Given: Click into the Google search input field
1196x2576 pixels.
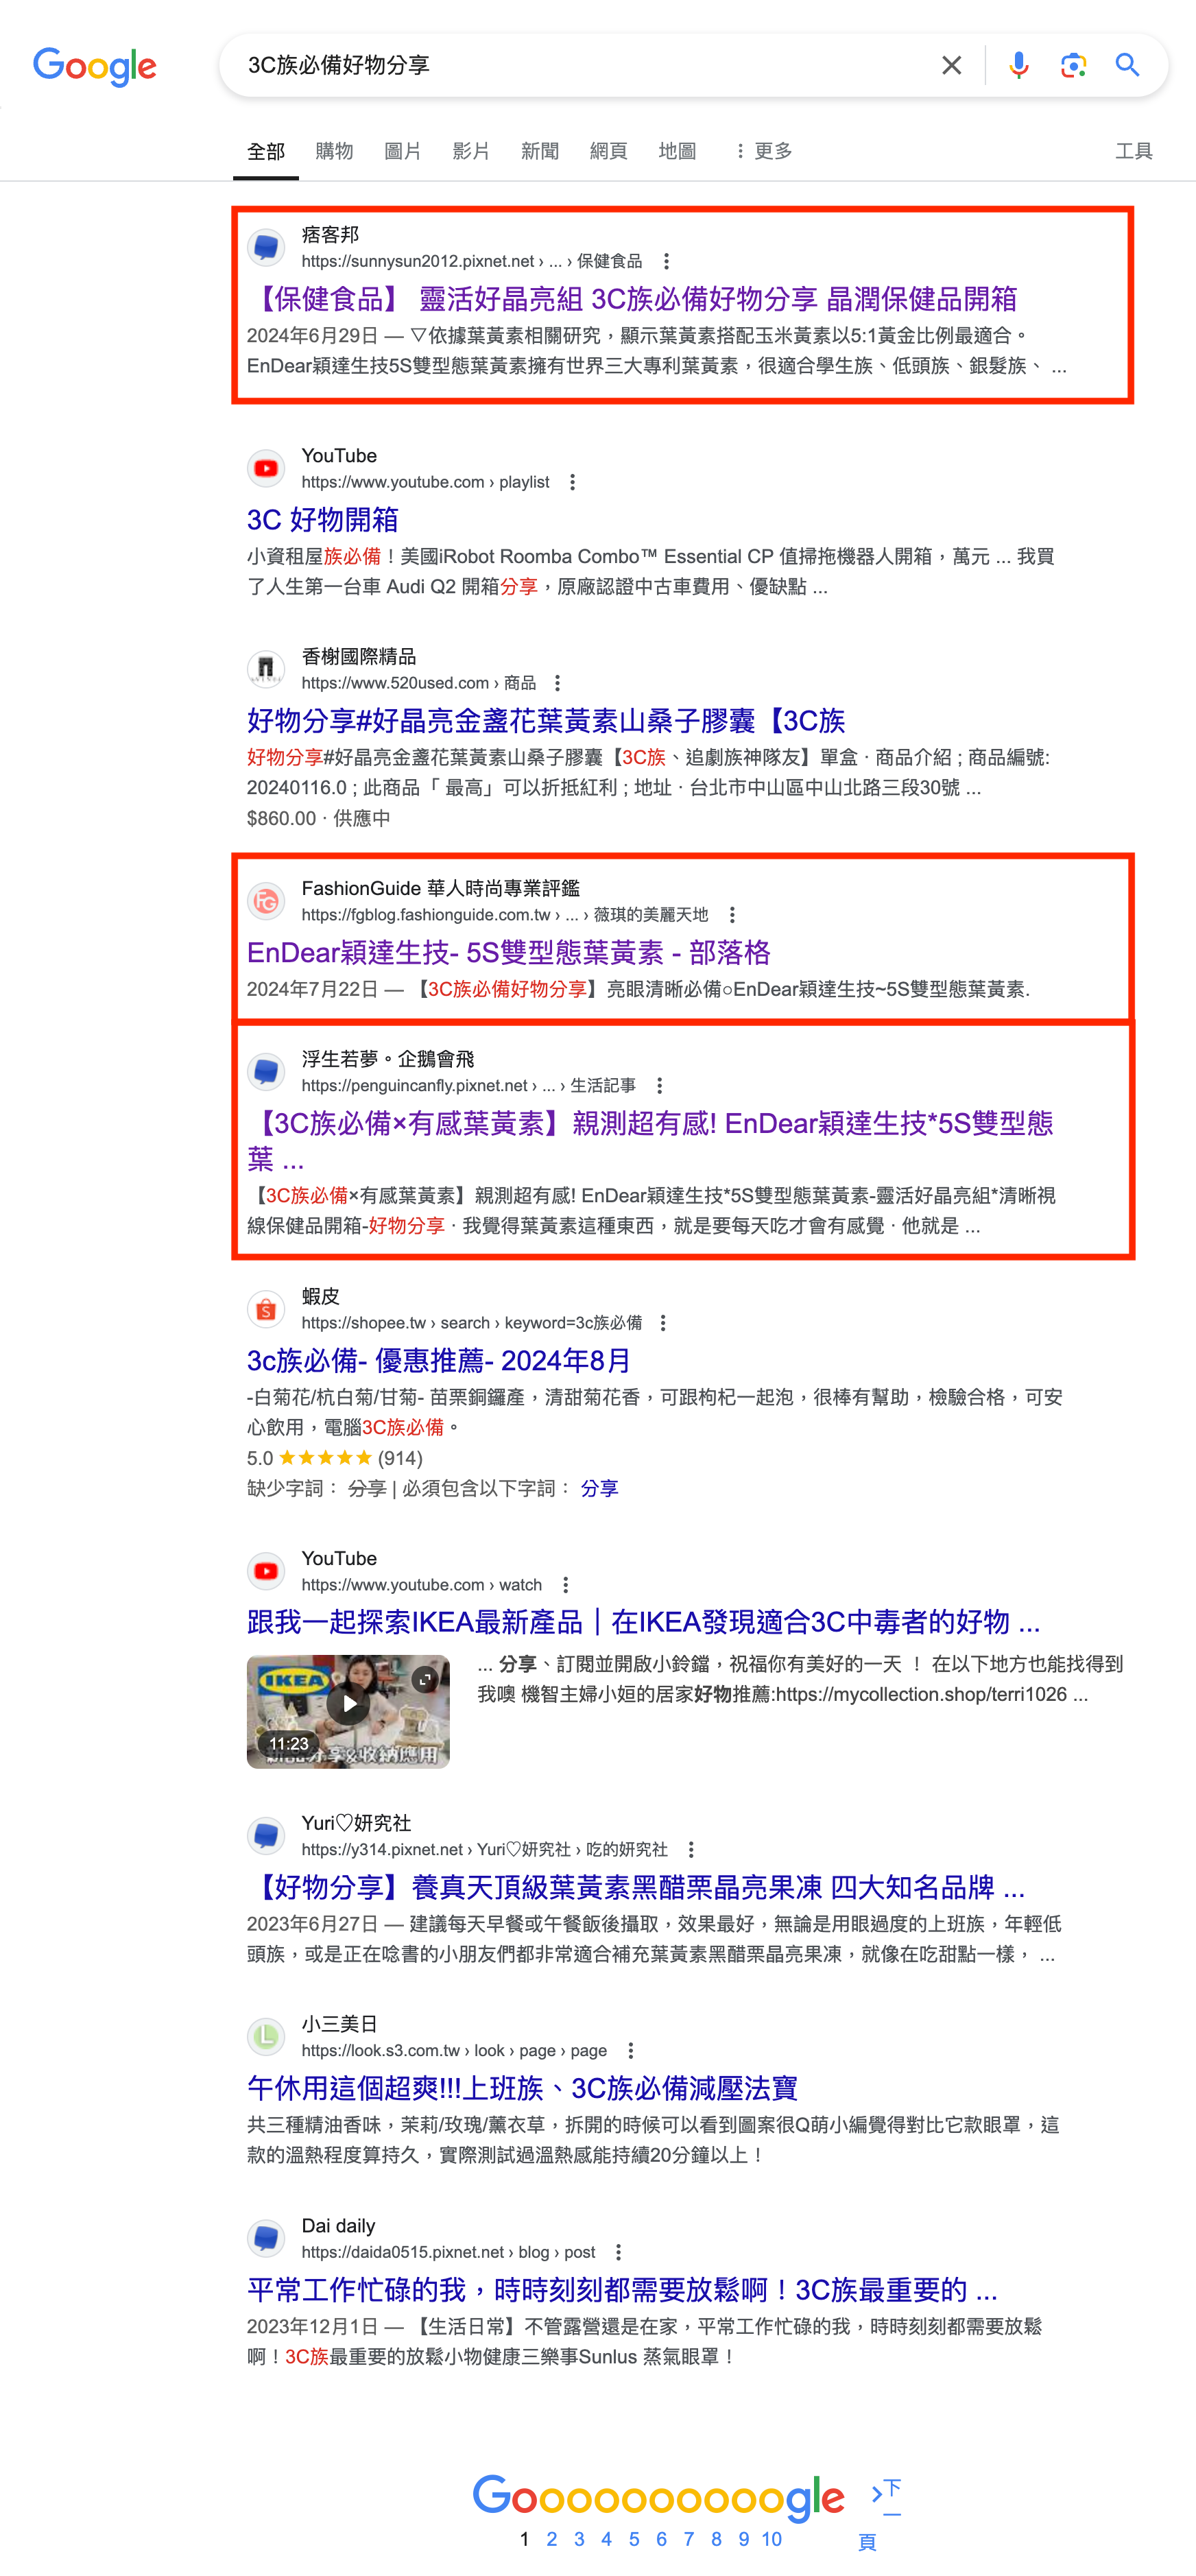Looking at the screenshot, I should (x=580, y=66).
